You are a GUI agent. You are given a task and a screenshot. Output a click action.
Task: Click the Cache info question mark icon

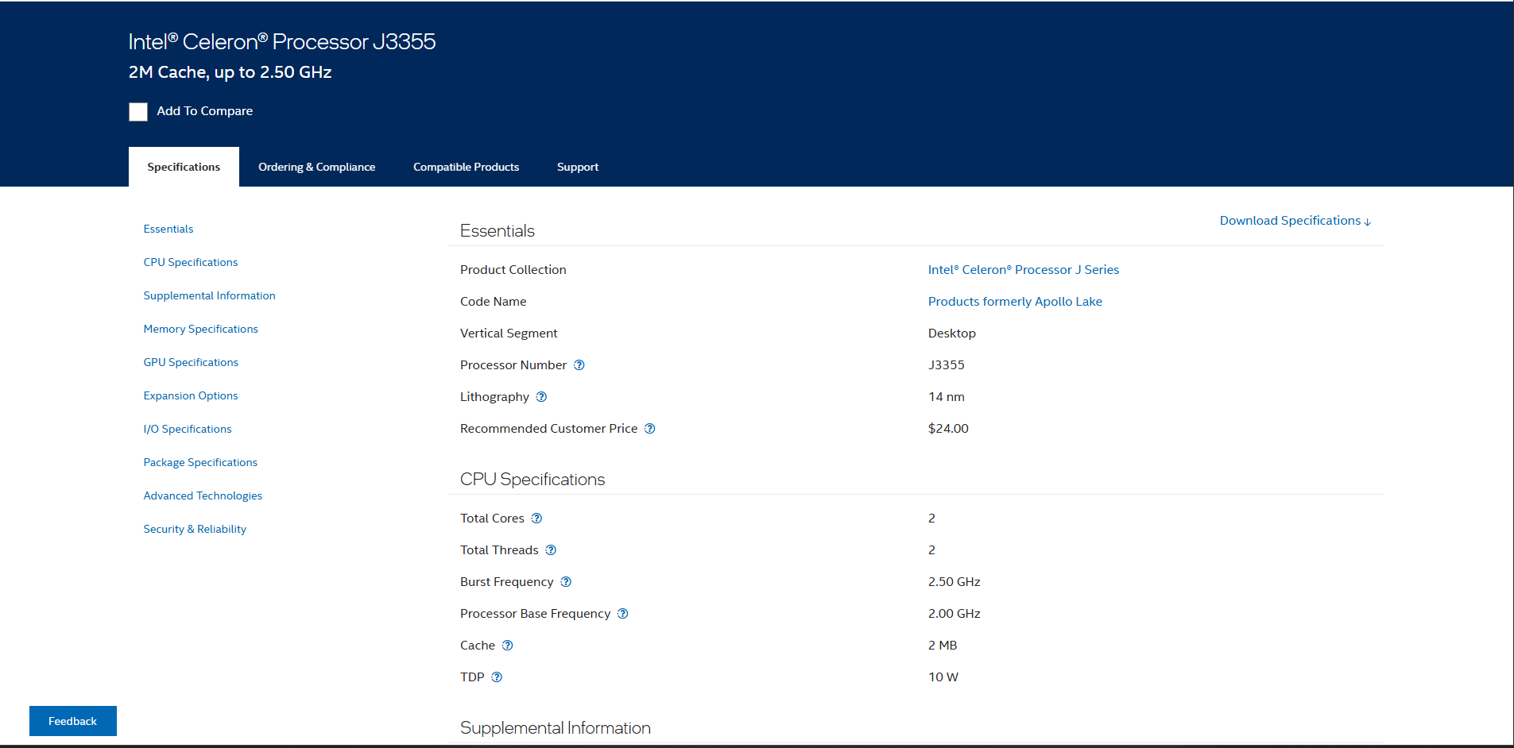508,646
